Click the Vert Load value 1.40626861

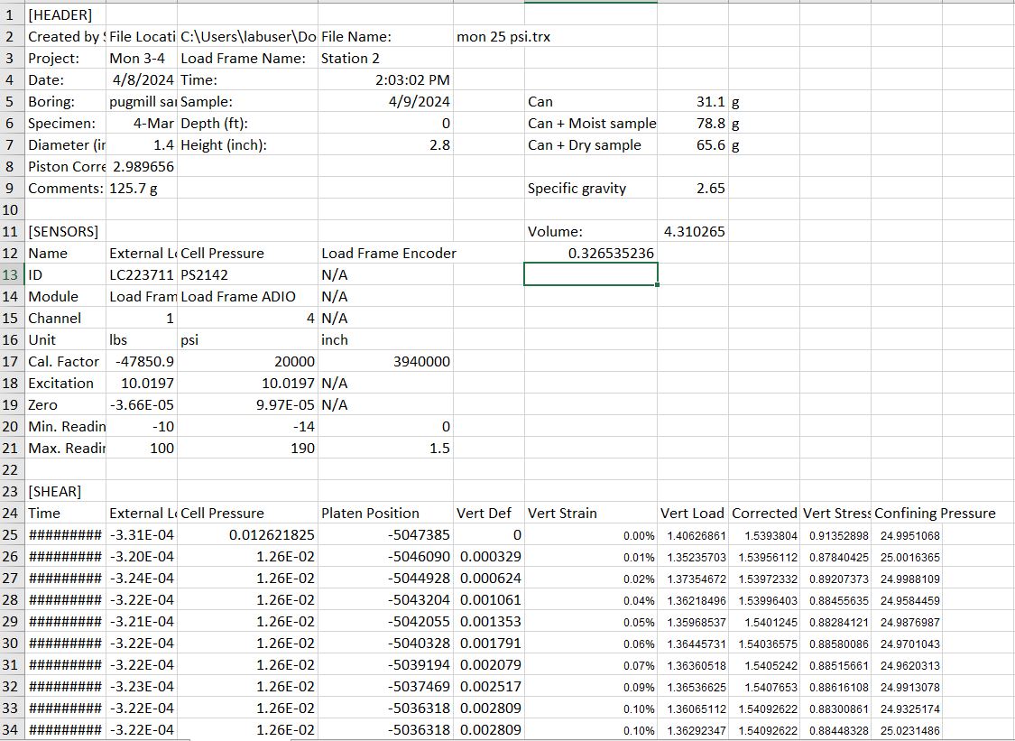[x=691, y=534]
